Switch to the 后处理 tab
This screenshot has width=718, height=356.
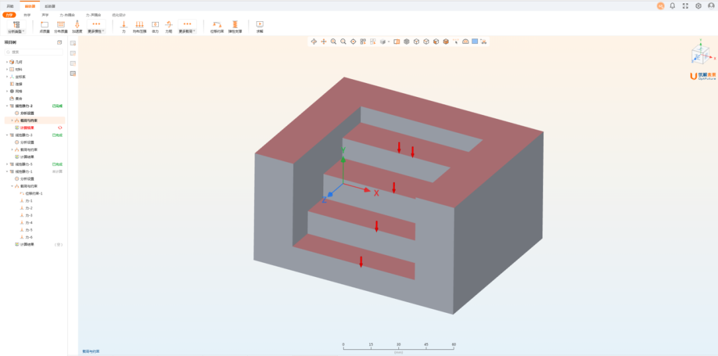click(x=50, y=7)
